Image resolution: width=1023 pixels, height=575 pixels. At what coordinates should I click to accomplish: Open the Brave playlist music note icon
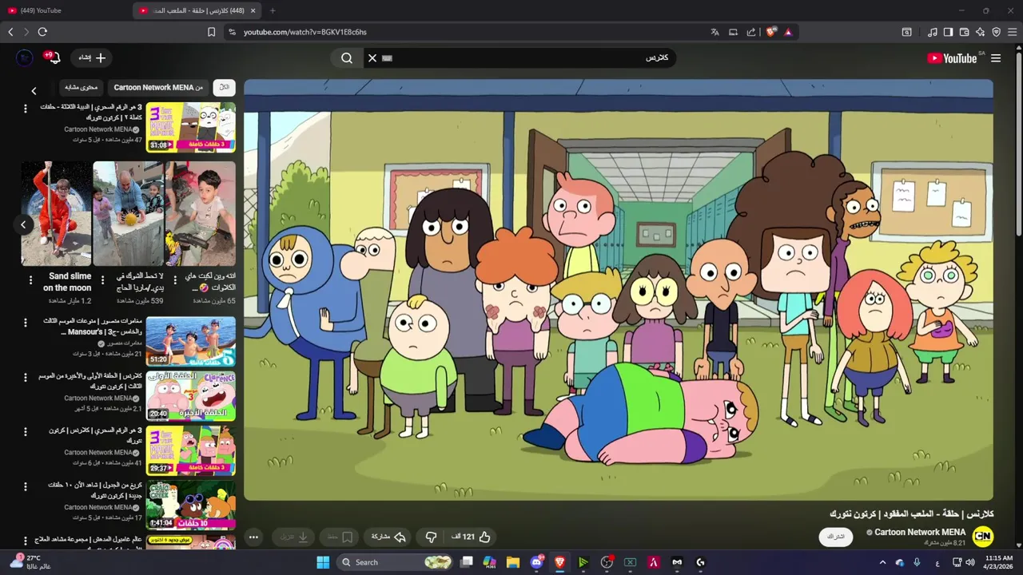click(x=932, y=32)
